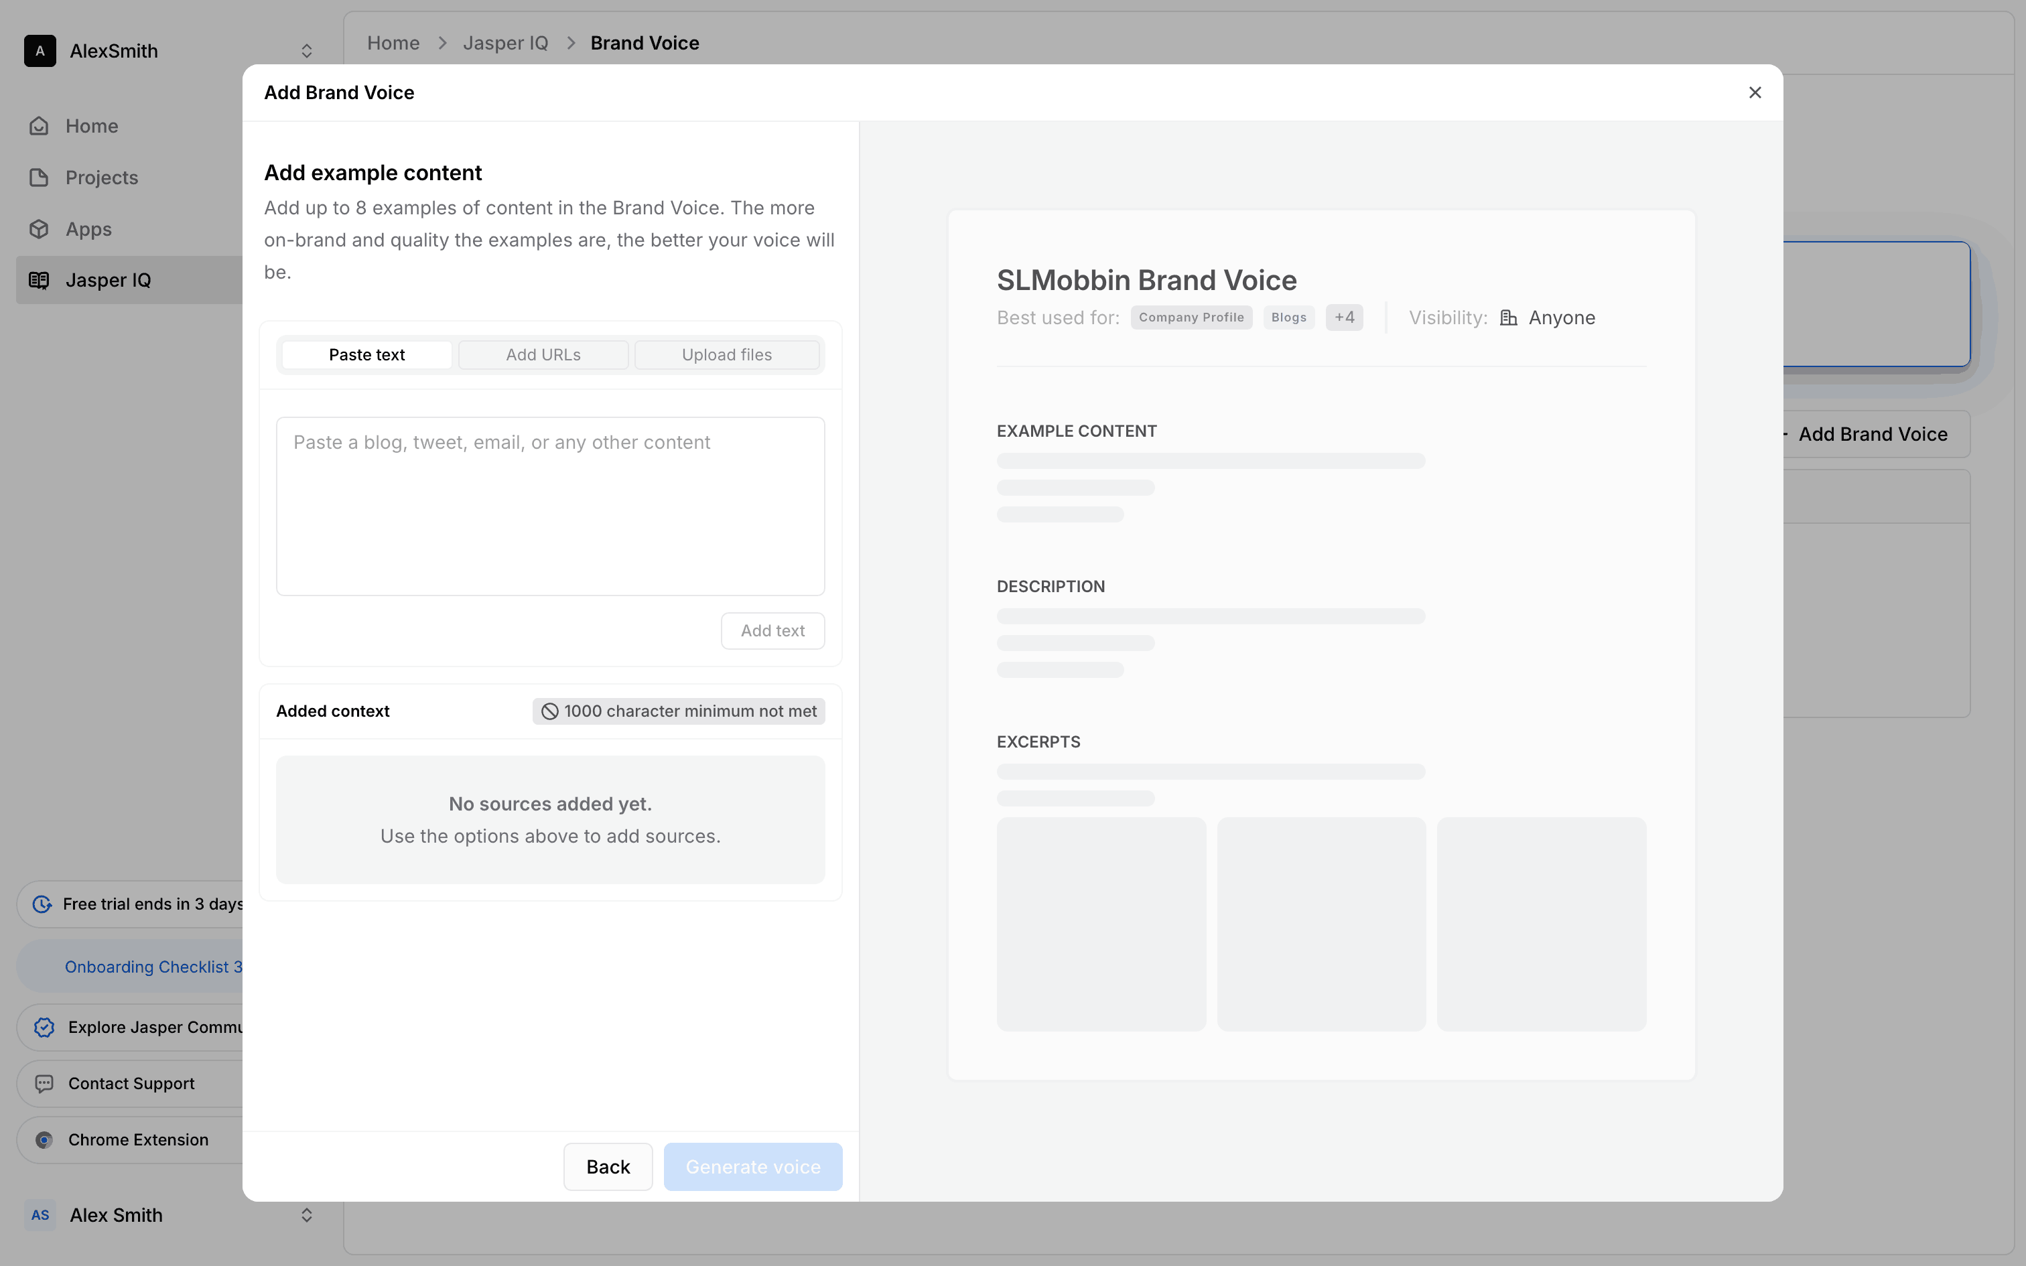The width and height of the screenshot is (2026, 1266).
Task: Click the Free trial clock icon
Action: (x=42, y=904)
